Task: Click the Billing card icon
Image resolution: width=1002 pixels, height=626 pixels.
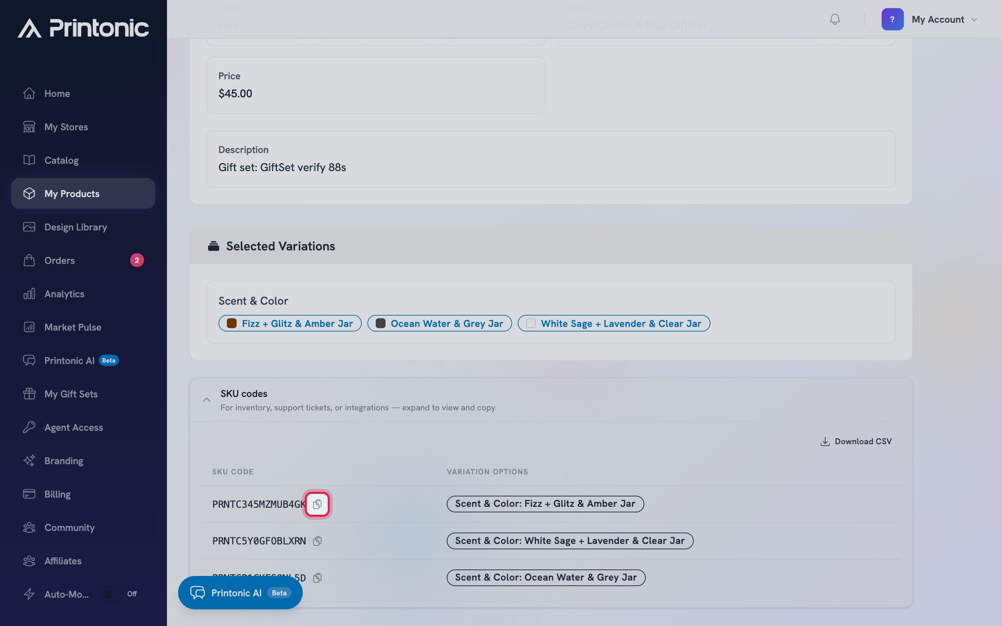Action: pyautogui.click(x=29, y=494)
